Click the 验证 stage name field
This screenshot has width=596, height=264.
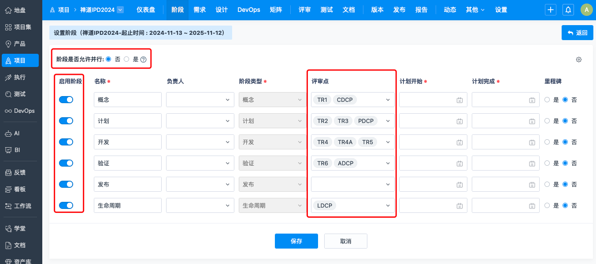128,163
